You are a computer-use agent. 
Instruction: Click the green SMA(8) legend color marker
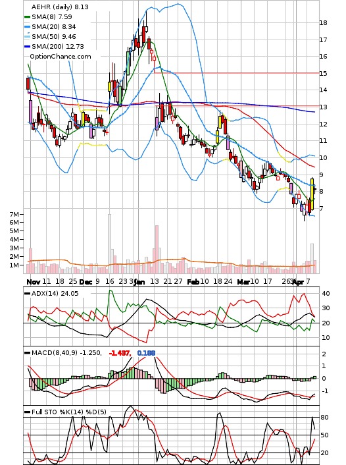pos(27,17)
